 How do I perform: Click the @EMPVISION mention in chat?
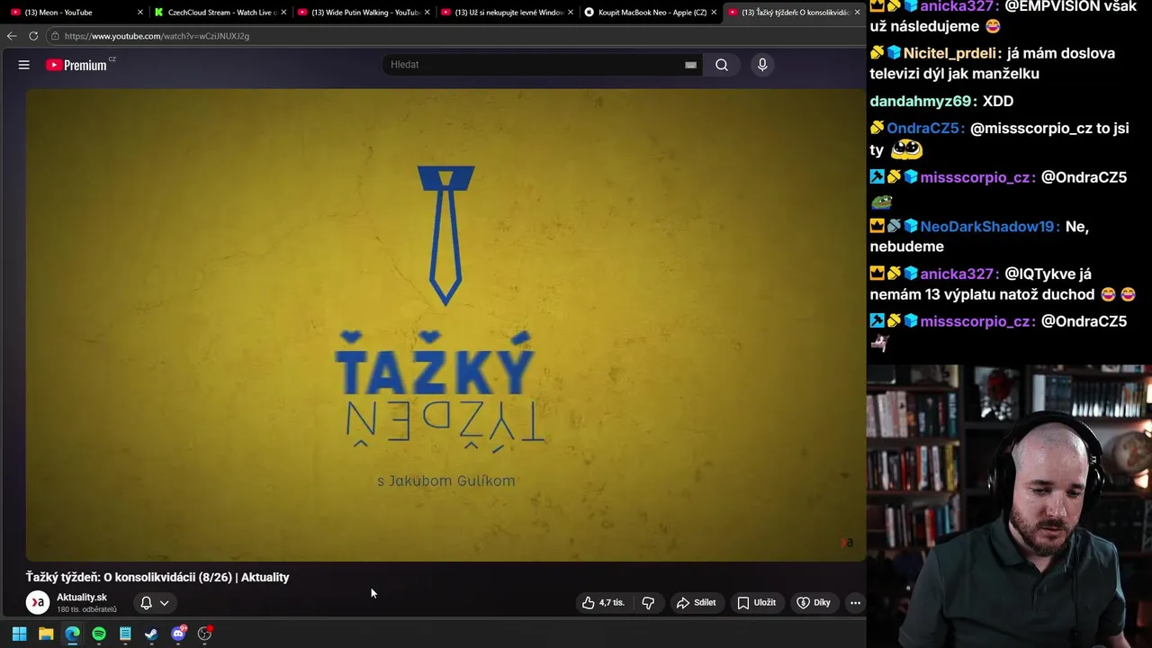click(x=1052, y=6)
